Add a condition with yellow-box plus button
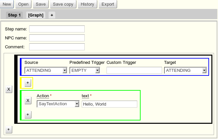This screenshot has width=218, height=139. [x=28, y=83]
